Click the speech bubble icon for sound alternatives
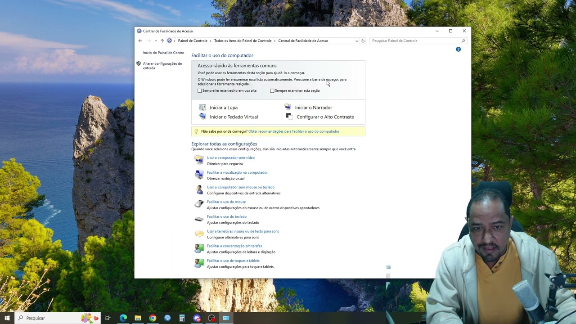This screenshot has width=576, height=324. tap(199, 234)
